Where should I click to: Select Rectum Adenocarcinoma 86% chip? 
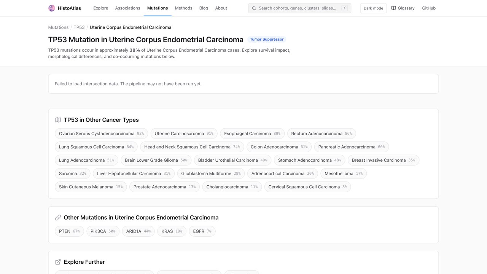(321, 134)
